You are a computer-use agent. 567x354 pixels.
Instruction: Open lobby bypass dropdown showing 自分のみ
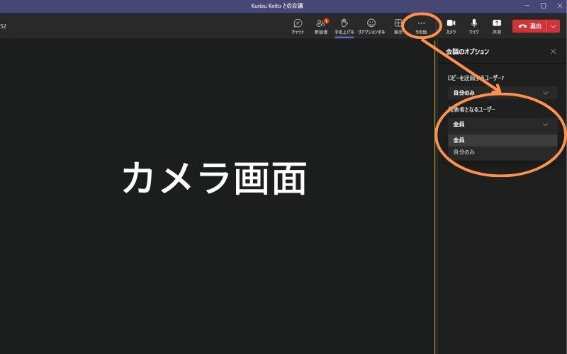pyautogui.click(x=503, y=93)
